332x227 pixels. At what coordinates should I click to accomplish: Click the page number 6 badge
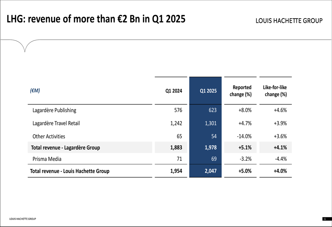pyautogui.click(x=325, y=219)
